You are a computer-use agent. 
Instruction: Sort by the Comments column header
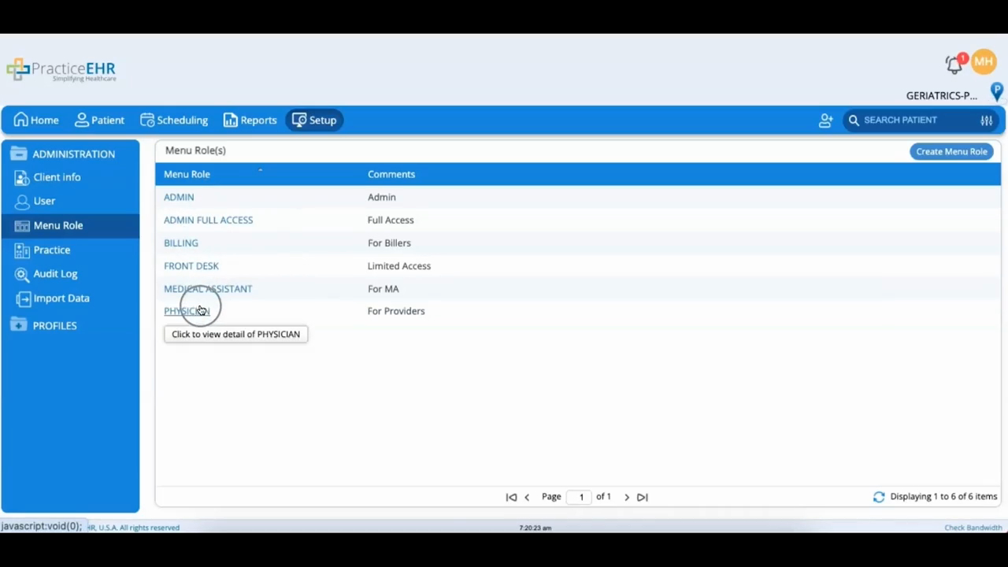tap(391, 174)
